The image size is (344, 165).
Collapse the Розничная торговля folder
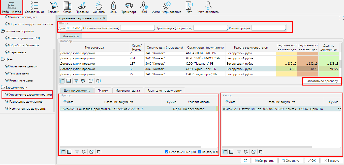[3, 31]
